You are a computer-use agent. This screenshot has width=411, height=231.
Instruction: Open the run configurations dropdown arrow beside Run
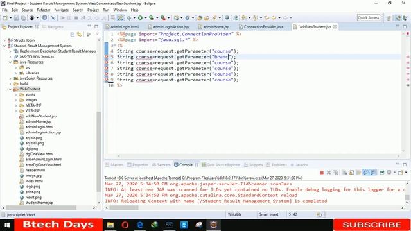click(146, 18)
